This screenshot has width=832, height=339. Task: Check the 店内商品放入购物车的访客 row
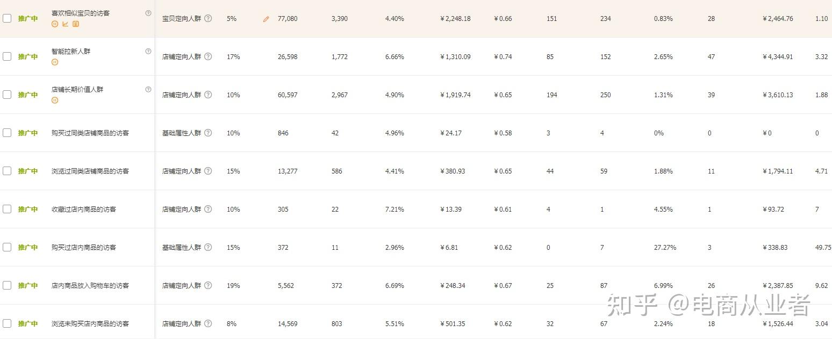click(x=7, y=285)
